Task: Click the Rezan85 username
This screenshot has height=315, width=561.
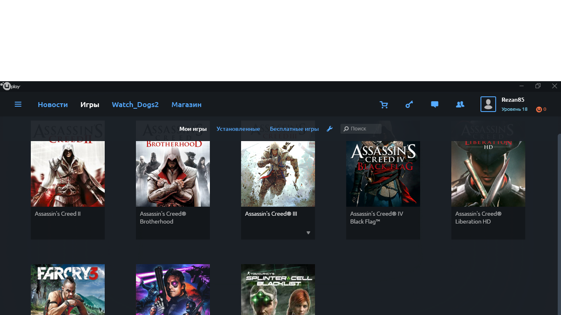Action: (x=513, y=100)
